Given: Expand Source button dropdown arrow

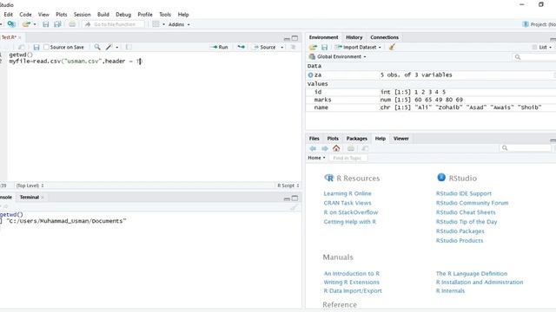Looking at the screenshot, I should coord(281,47).
